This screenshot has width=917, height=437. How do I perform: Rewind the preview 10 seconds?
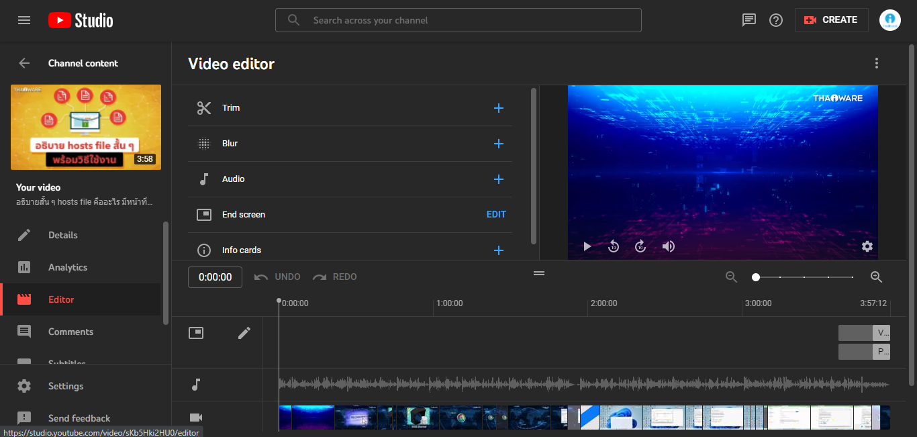(614, 246)
